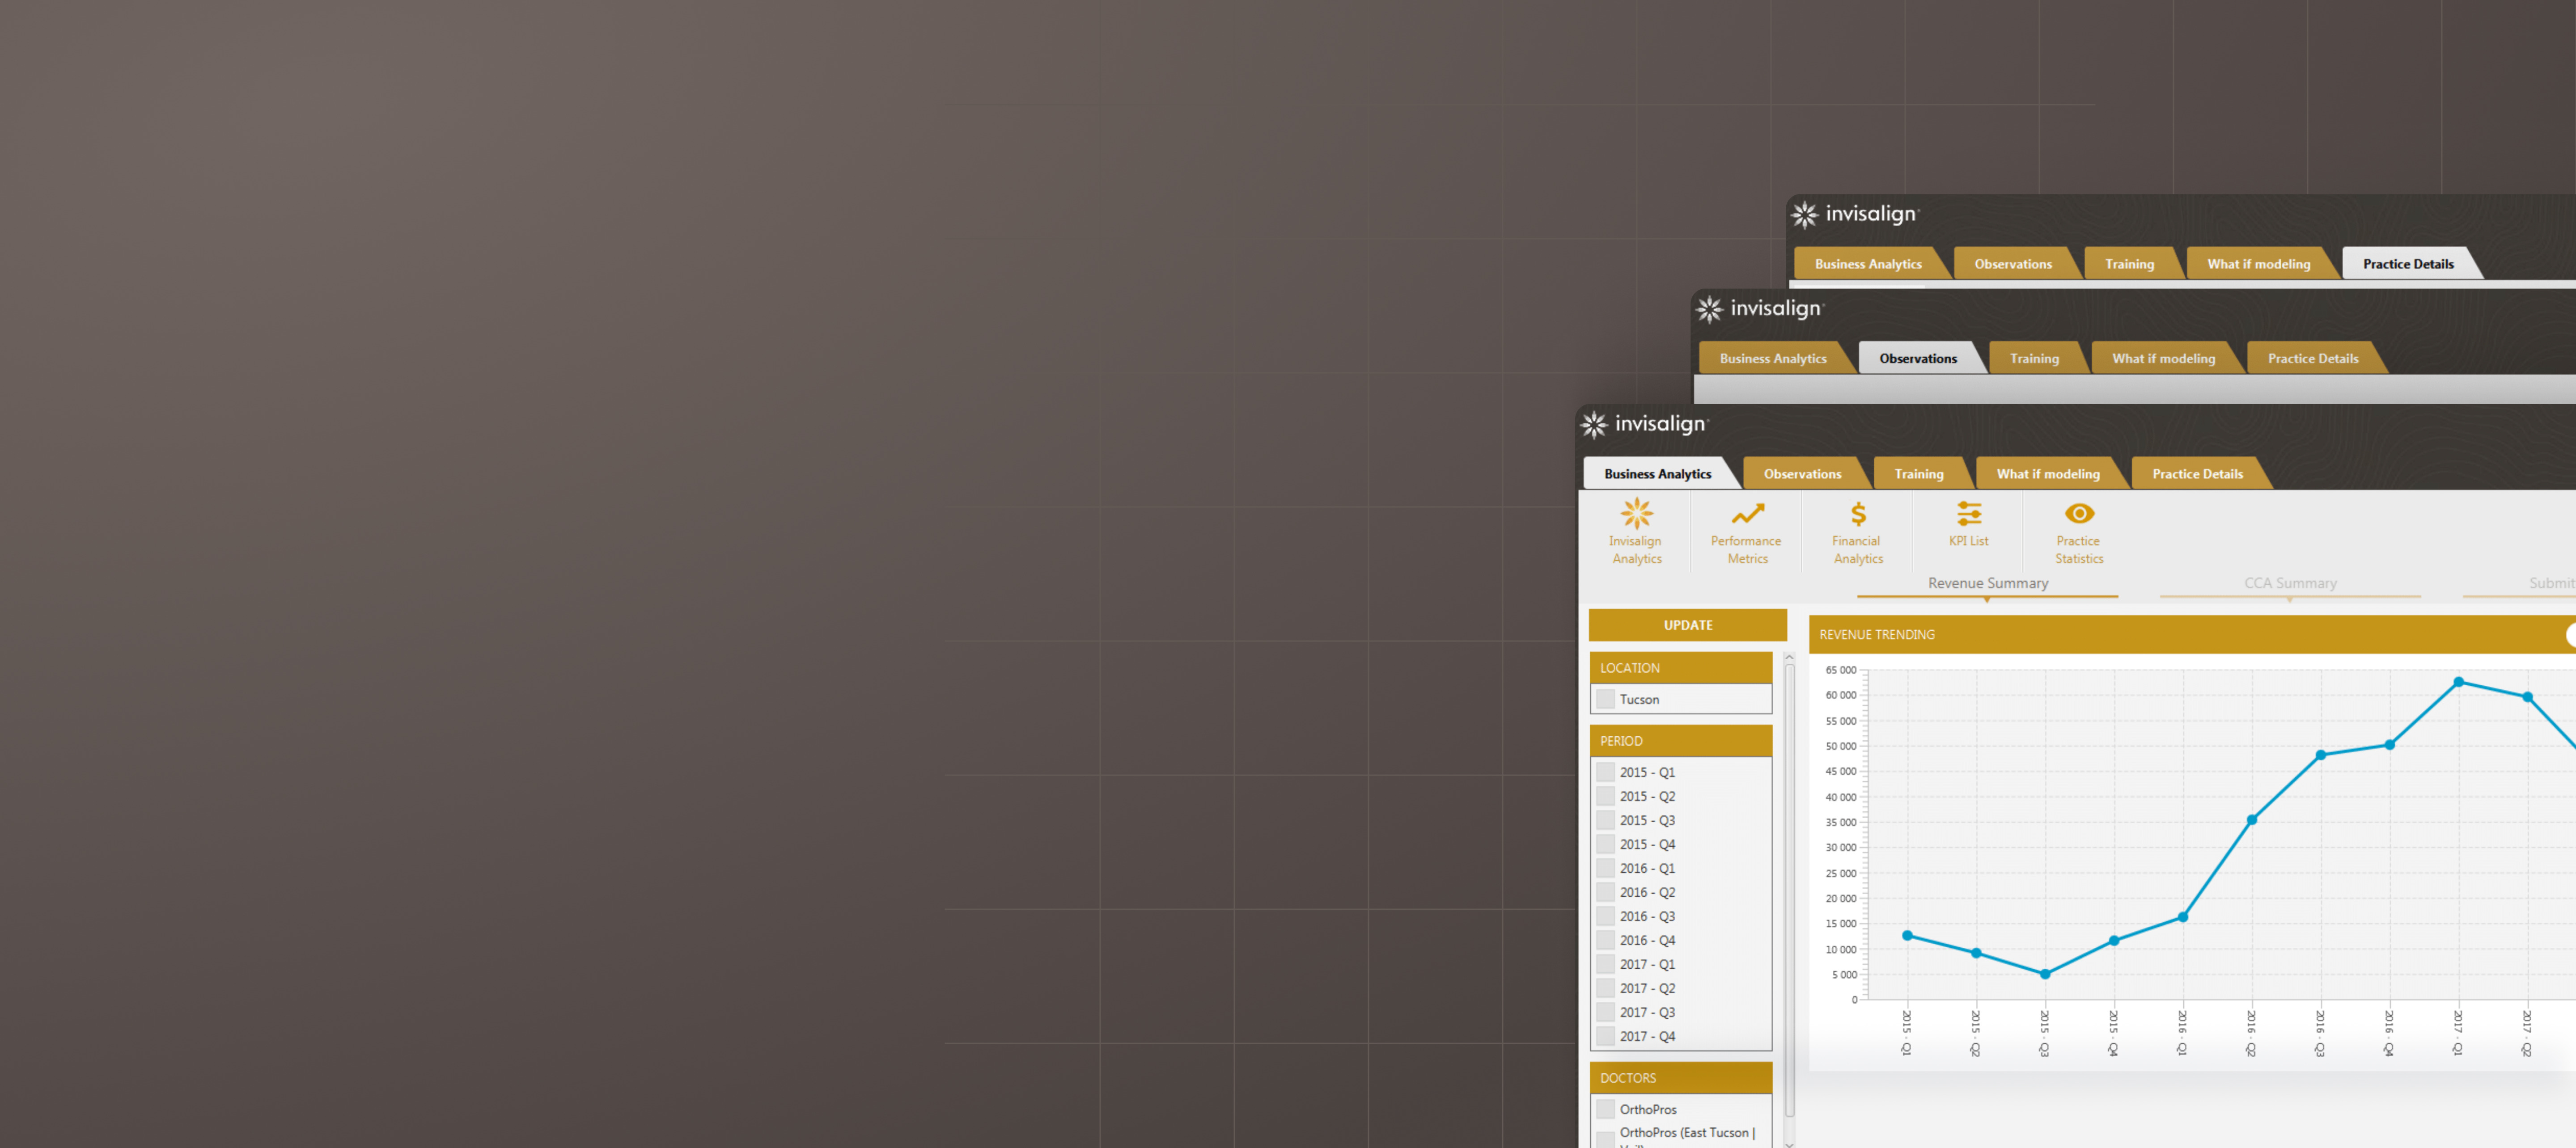
Task: Tick the 2015 - Q3 period checkbox
Action: (1605, 820)
